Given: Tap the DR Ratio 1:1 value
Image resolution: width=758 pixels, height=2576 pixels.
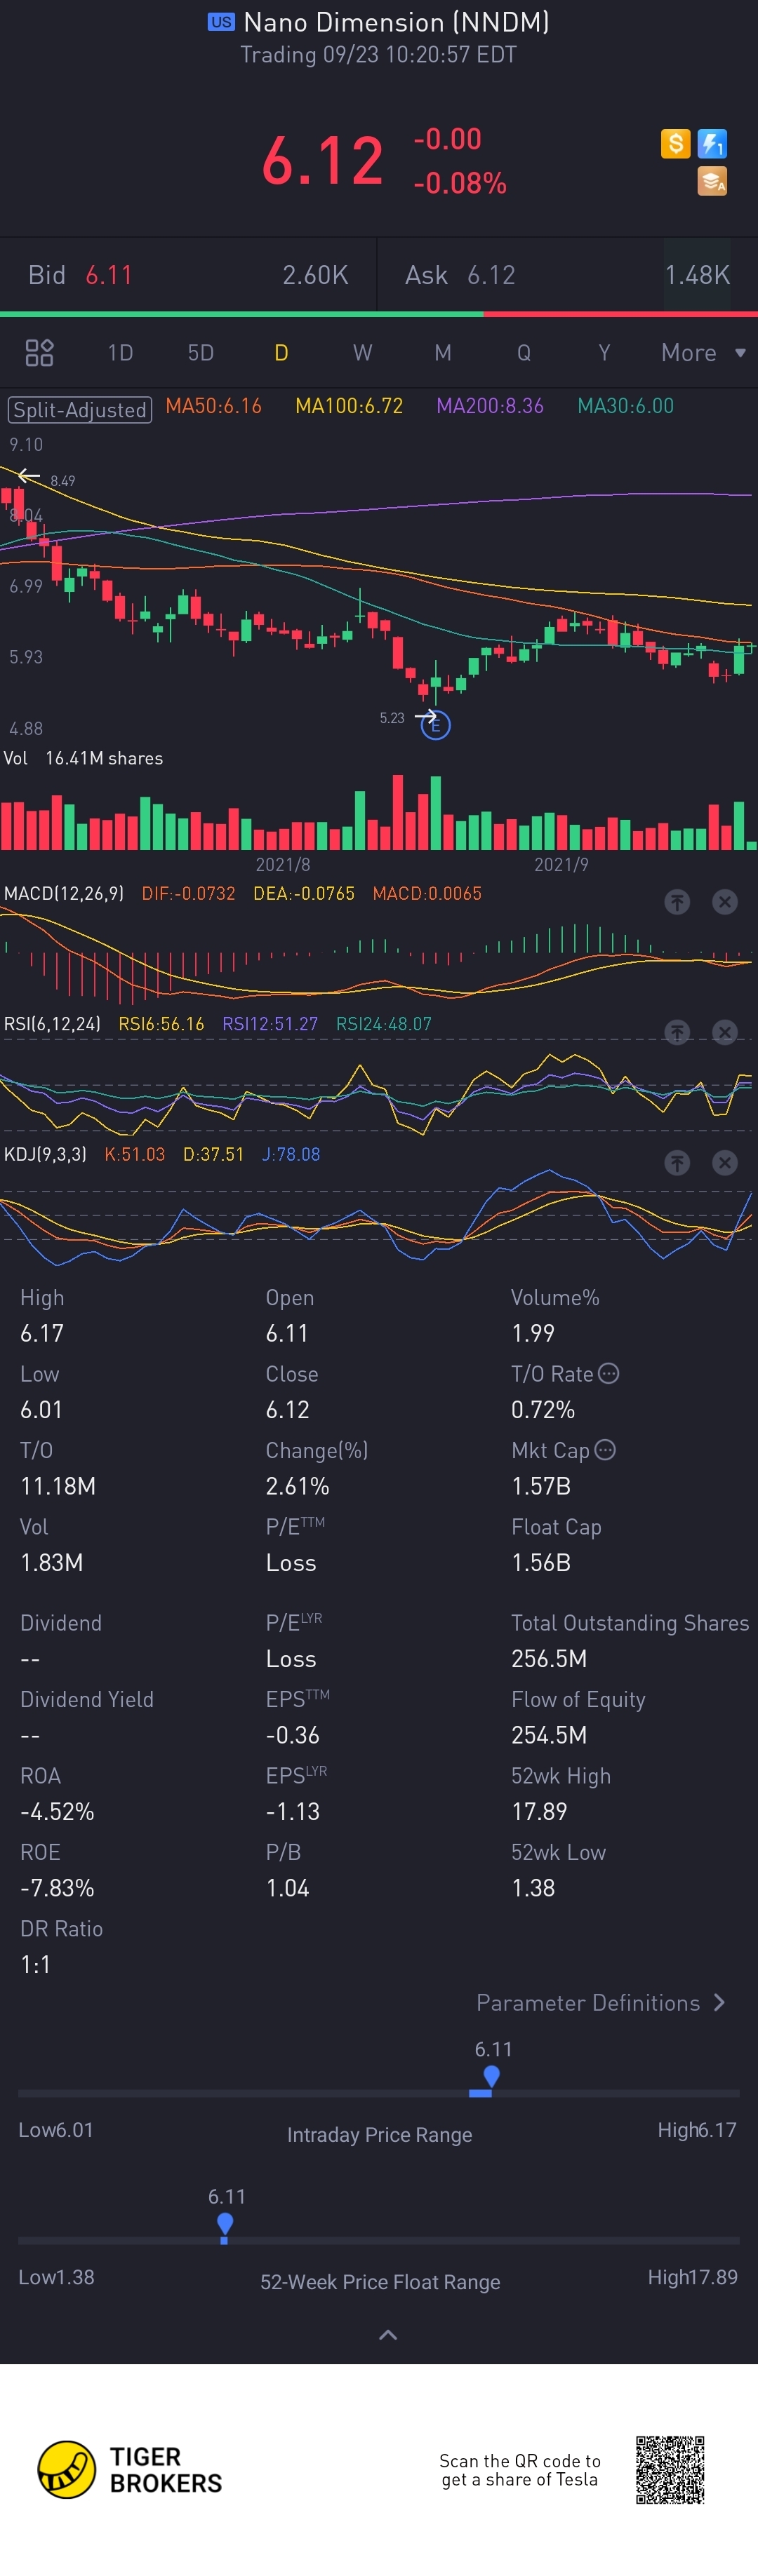Looking at the screenshot, I should point(35,1964).
